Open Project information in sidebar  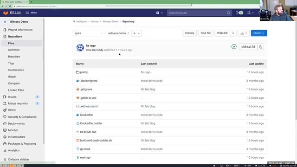pyautogui.click(x=20, y=30)
